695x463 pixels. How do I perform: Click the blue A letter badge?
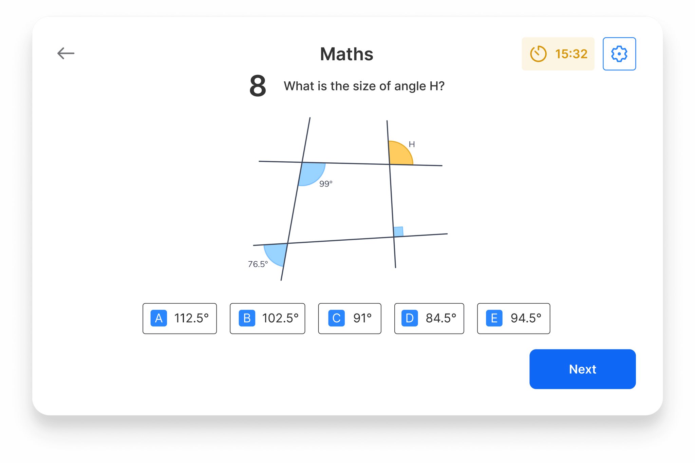coord(158,318)
